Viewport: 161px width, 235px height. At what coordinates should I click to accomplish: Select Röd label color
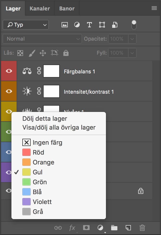(59, 153)
